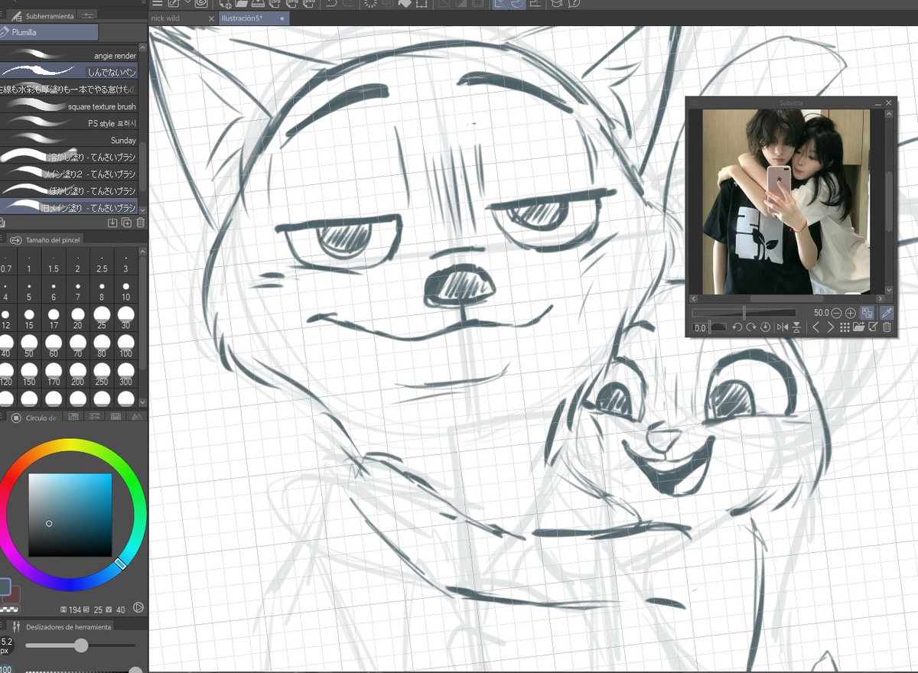The width and height of the screenshot is (918, 673).
Task: Edit the current Subvista image
Action: (873, 327)
